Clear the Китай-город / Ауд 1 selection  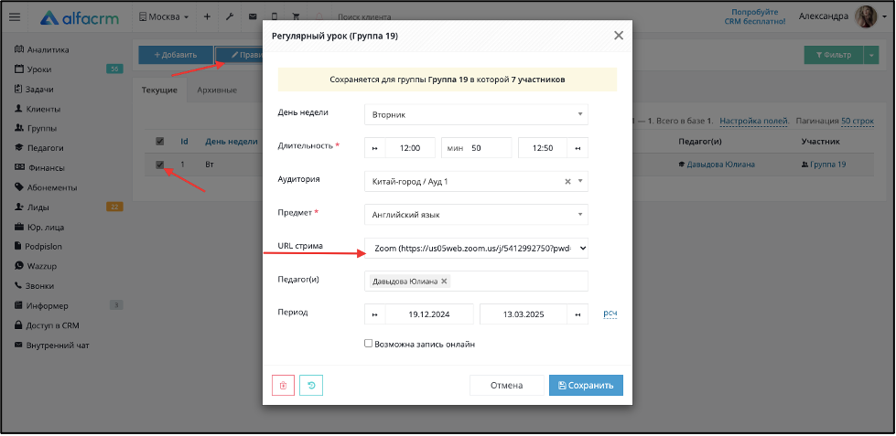(567, 182)
